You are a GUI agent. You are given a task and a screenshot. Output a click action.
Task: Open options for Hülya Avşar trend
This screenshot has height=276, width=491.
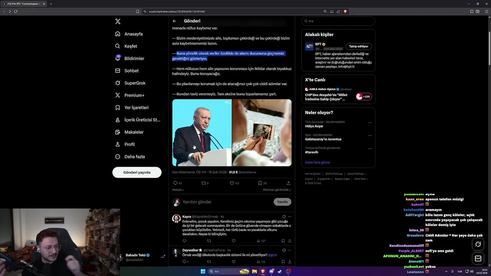(370, 123)
